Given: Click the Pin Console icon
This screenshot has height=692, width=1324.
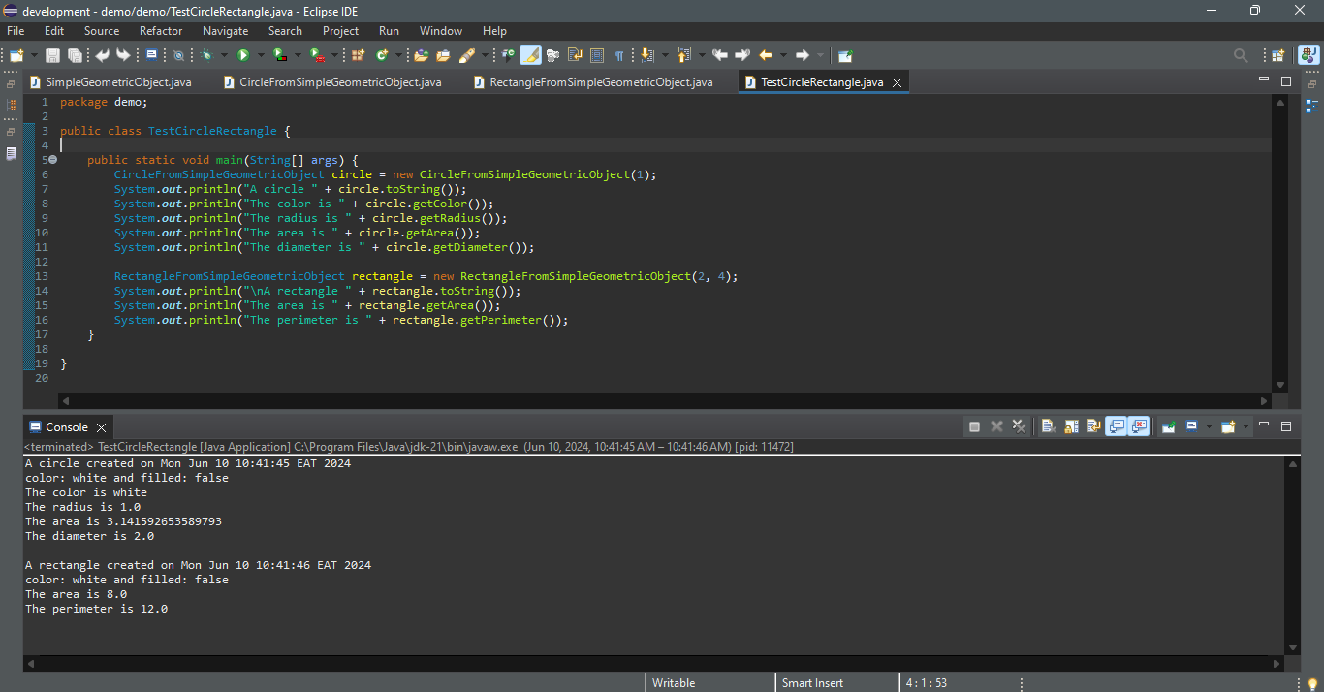Looking at the screenshot, I should point(1168,426).
